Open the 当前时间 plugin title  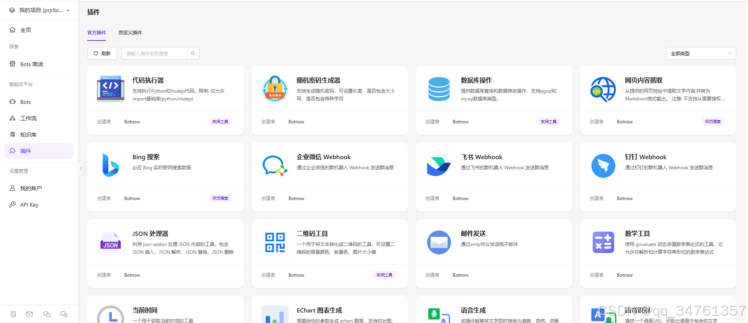145,310
